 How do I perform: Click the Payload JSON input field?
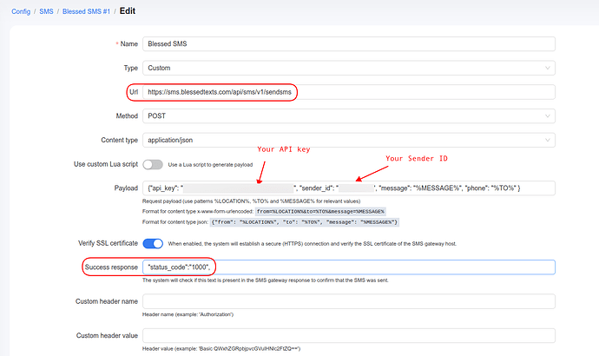point(347,188)
